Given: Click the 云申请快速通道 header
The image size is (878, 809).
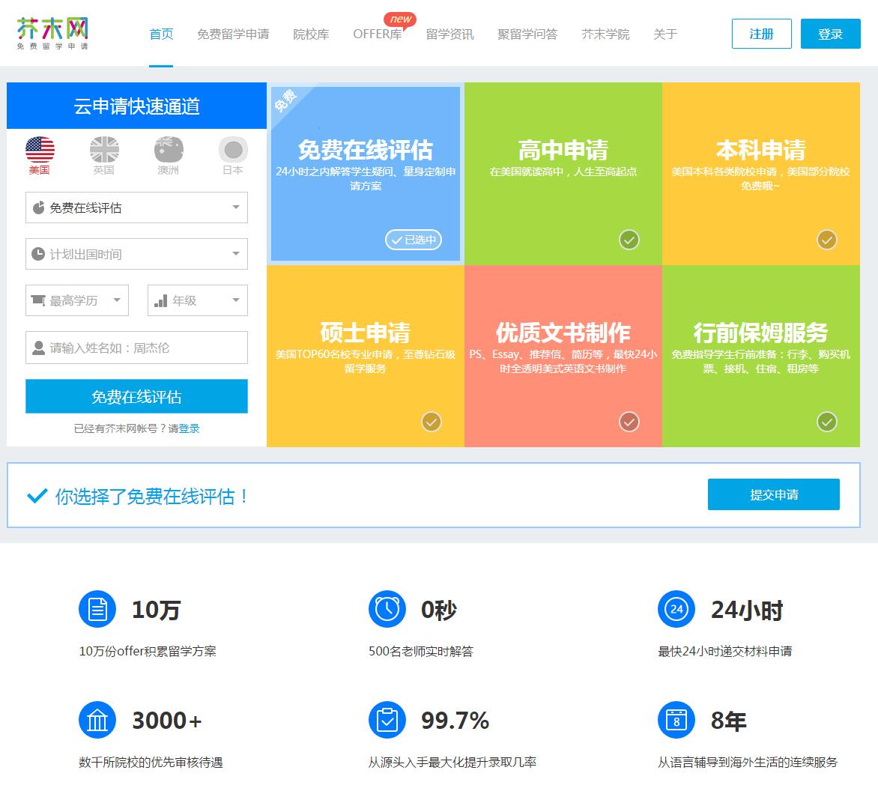Looking at the screenshot, I should [x=136, y=106].
